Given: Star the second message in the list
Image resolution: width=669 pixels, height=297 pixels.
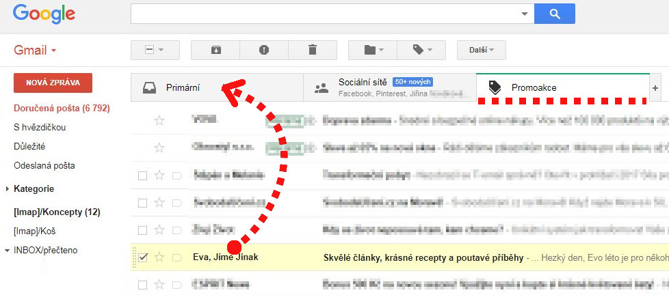Looking at the screenshot, I should 159,148.
